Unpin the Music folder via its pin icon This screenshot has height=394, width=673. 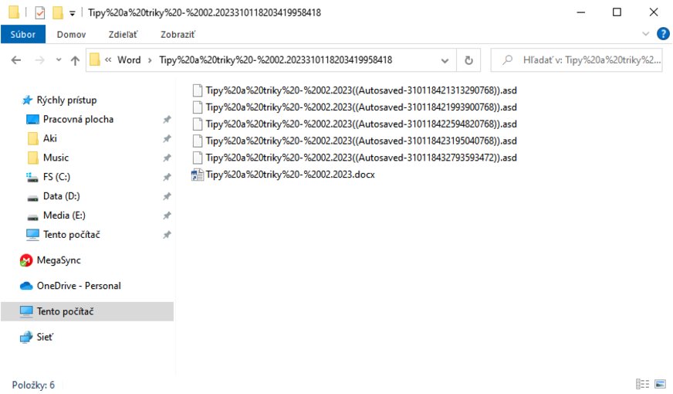tap(166, 158)
